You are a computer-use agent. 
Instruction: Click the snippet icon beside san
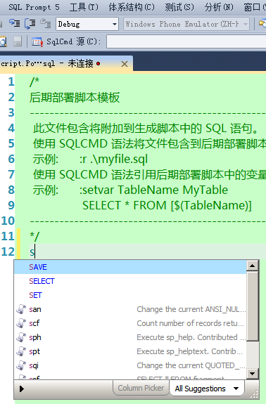coord(21,309)
